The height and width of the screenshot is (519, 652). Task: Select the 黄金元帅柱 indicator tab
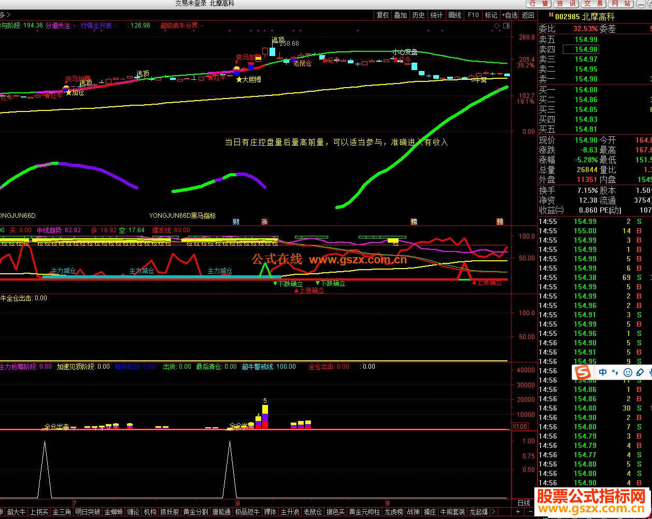click(x=364, y=512)
